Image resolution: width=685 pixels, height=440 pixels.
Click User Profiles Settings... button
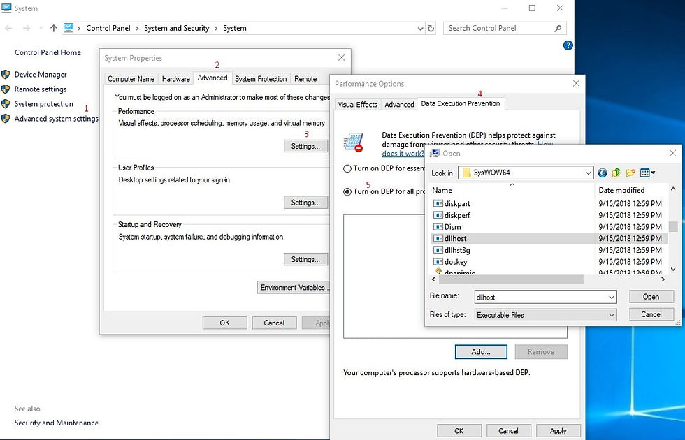click(306, 203)
